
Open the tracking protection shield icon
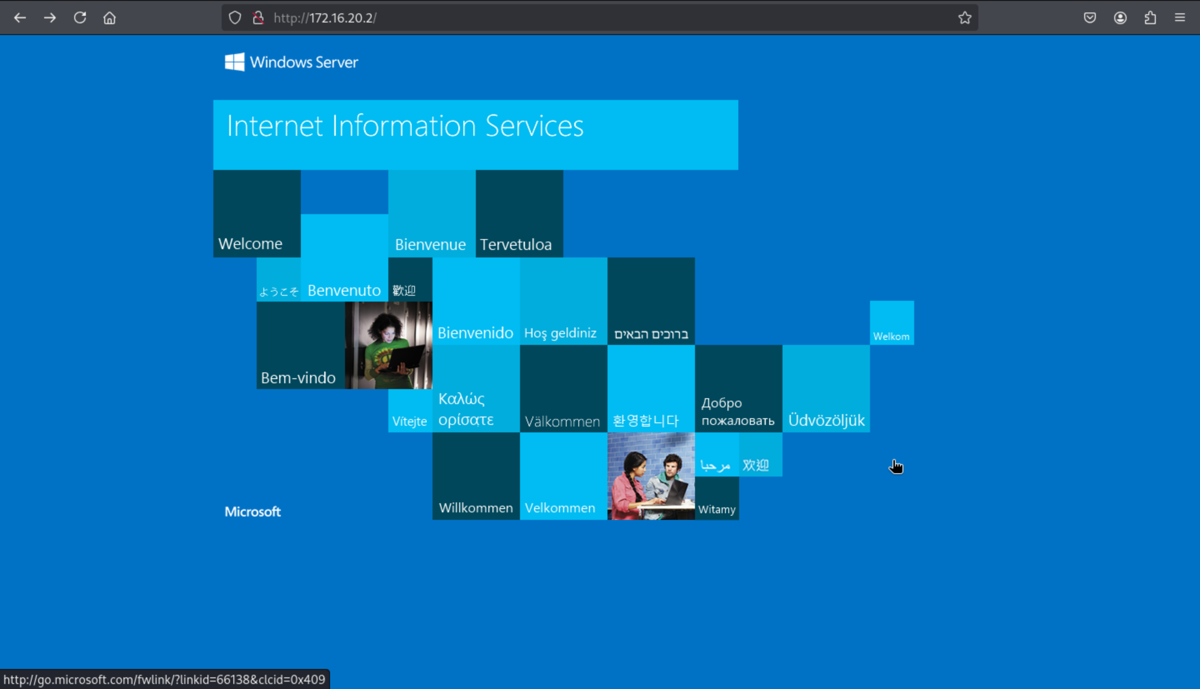pyautogui.click(x=235, y=18)
